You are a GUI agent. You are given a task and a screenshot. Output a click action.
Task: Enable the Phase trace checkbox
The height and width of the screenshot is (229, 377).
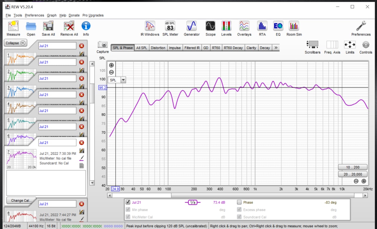point(239,202)
